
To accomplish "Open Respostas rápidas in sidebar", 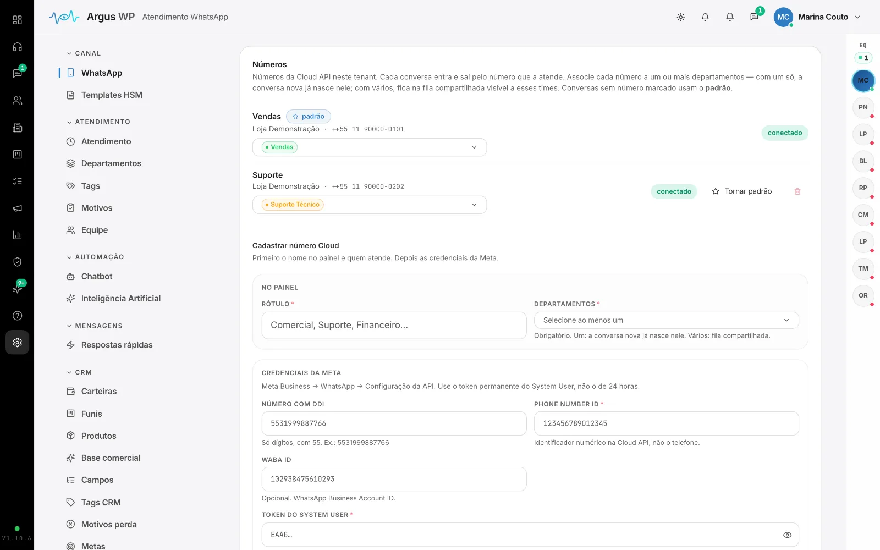I will [117, 345].
